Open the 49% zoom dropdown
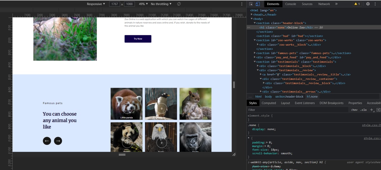 (x=143, y=4)
